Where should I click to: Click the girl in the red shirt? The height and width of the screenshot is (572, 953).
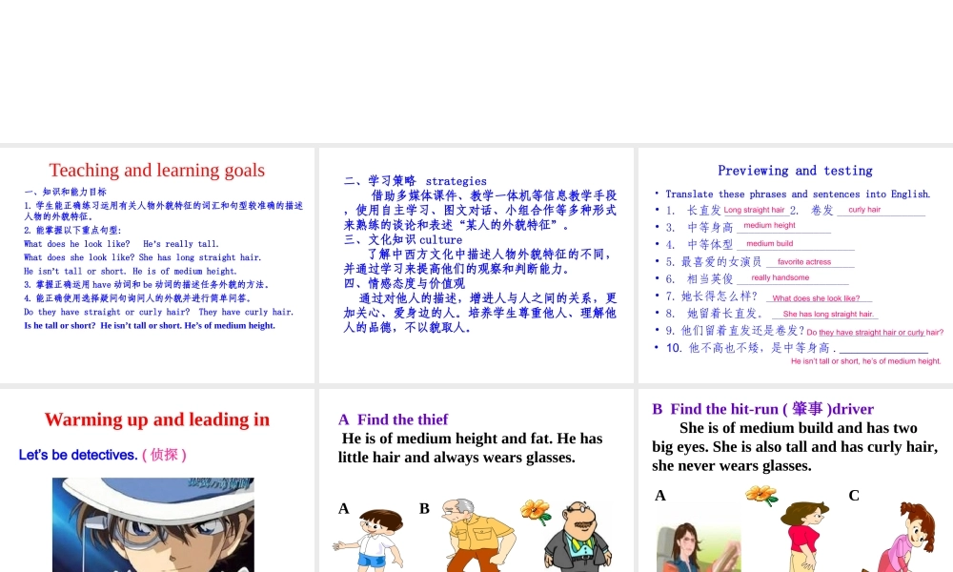(x=804, y=537)
